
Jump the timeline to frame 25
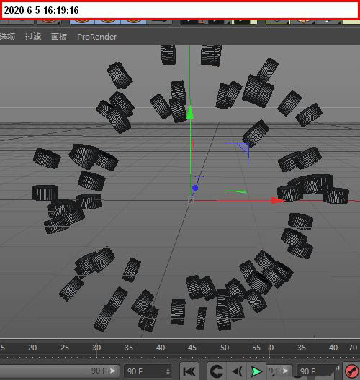65,348
